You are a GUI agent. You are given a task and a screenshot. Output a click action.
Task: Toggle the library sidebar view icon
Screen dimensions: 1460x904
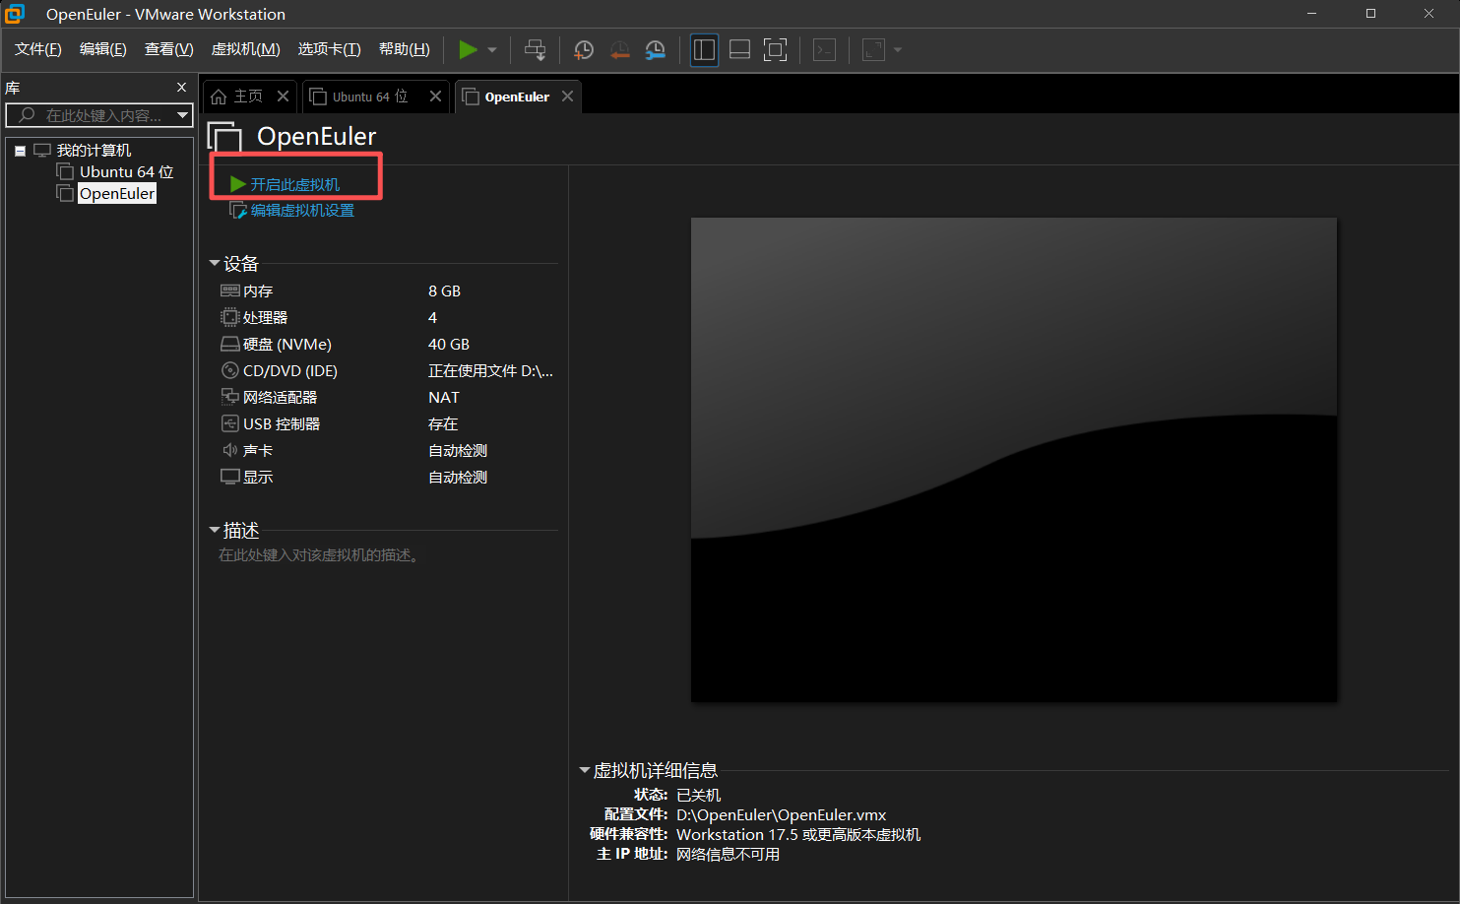tap(704, 49)
